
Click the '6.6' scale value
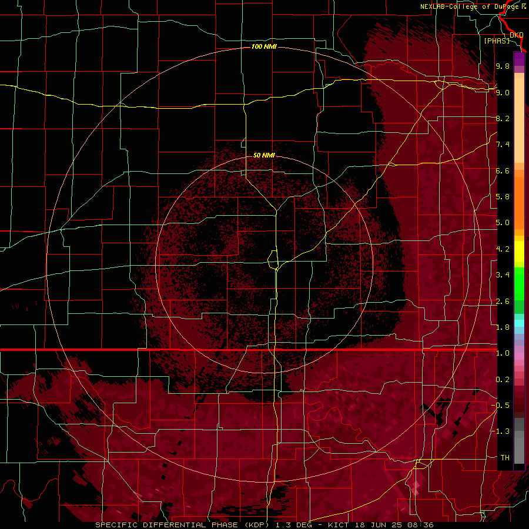click(x=503, y=170)
